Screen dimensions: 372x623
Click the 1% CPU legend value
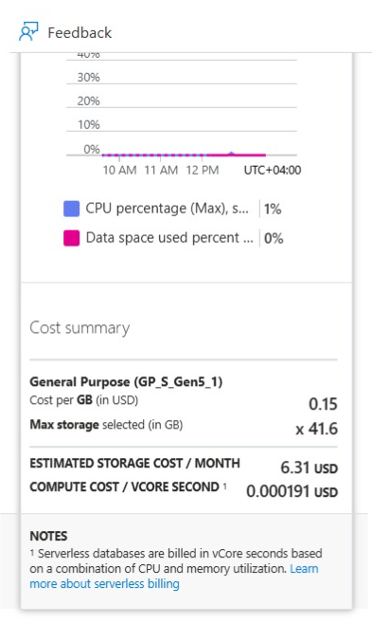pyautogui.click(x=273, y=209)
